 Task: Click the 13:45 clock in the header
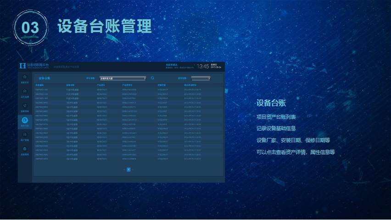[202, 66]
